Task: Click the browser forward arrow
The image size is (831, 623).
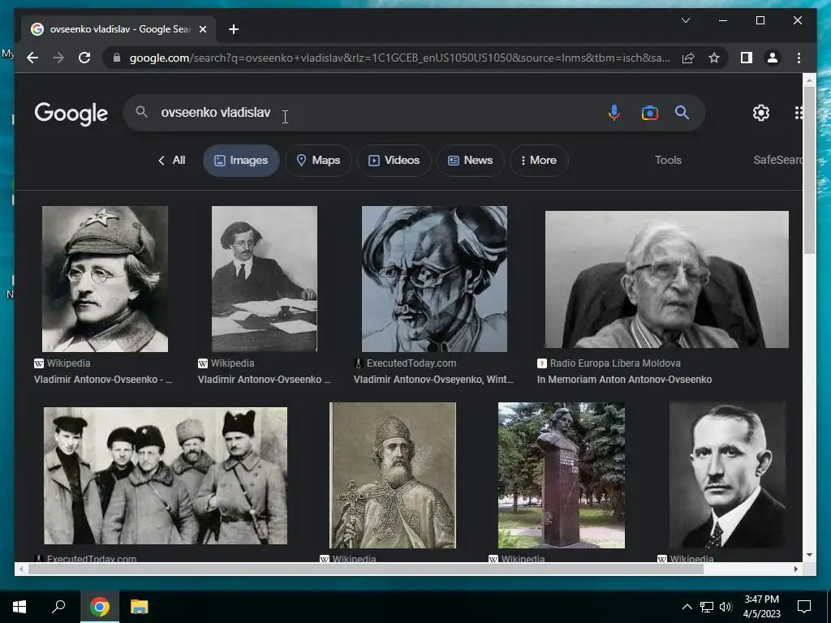Action: point(58,58)
